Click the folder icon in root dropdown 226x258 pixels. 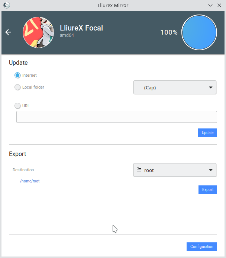pos(139,170)
